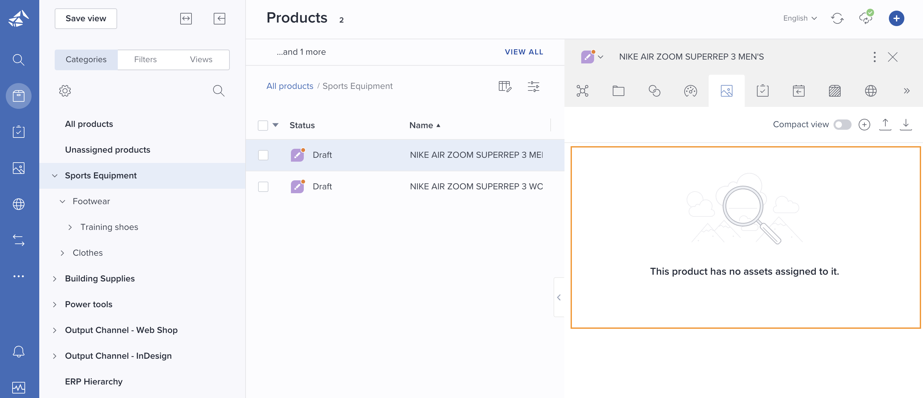Switch to the Views tab
The width and height of the screenshot is (923, 398).
(x=201, y=60)
